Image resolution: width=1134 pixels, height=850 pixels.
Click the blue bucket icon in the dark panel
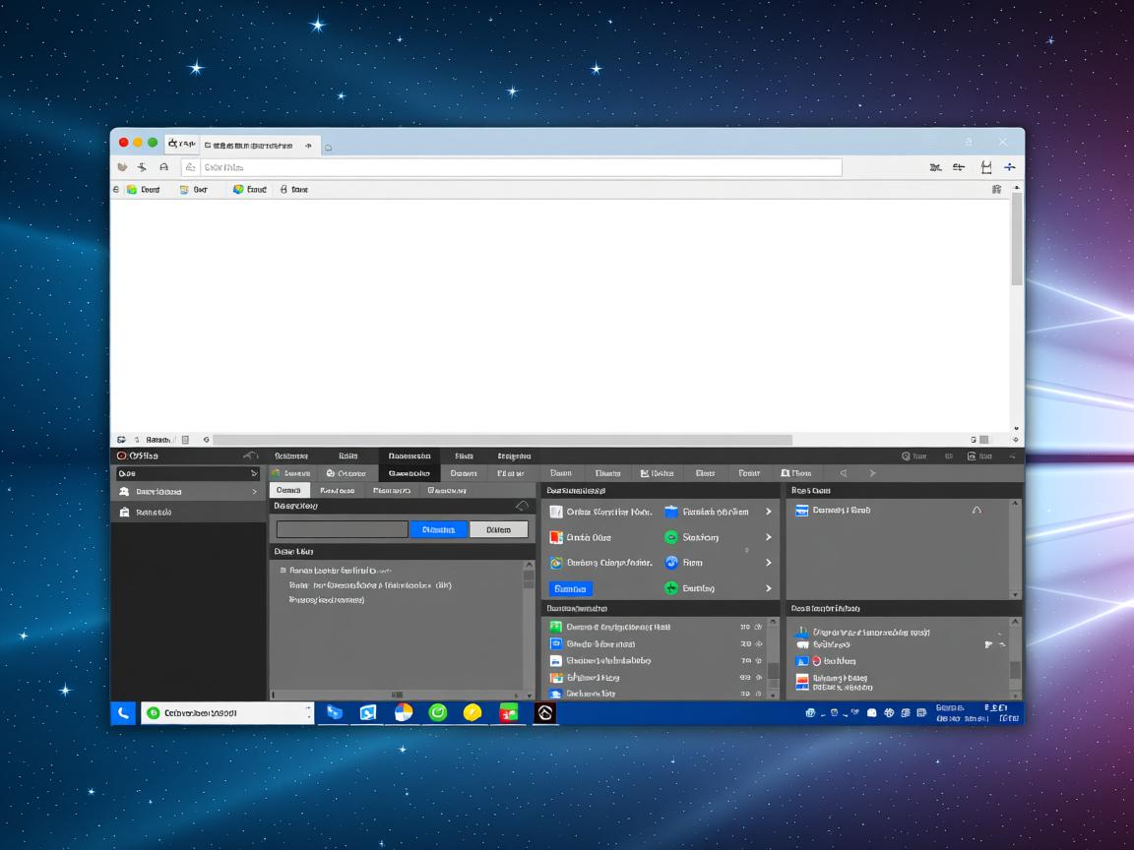671,512
